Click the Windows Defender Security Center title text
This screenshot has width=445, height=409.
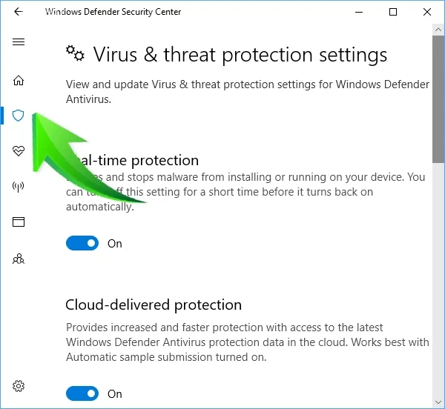(x=113, y=12)
